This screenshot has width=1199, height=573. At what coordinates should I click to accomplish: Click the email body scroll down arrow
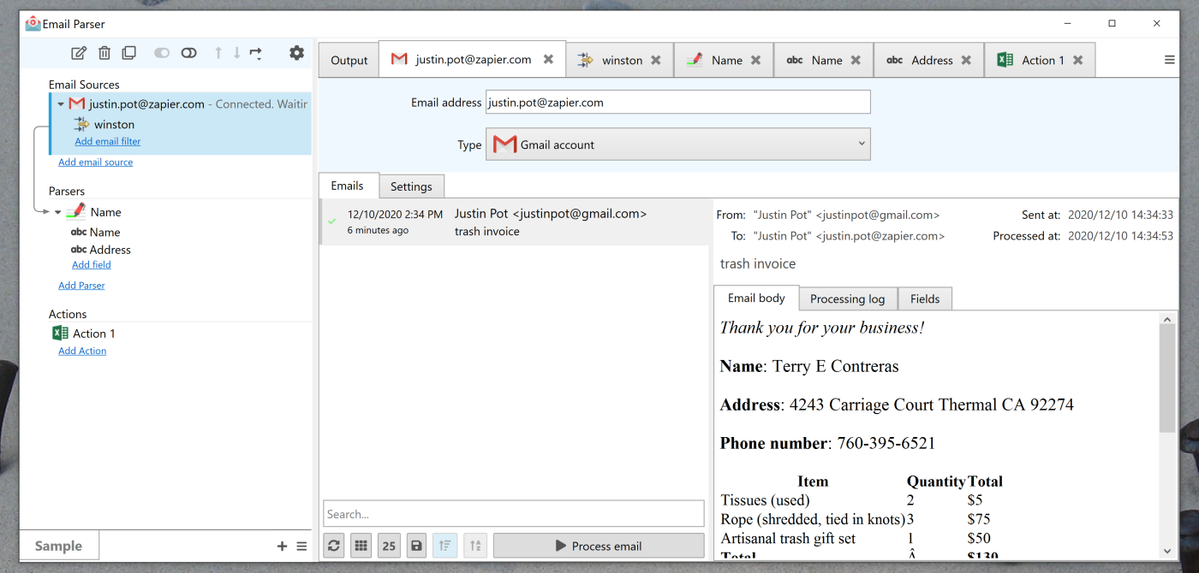coord(1167,552)
